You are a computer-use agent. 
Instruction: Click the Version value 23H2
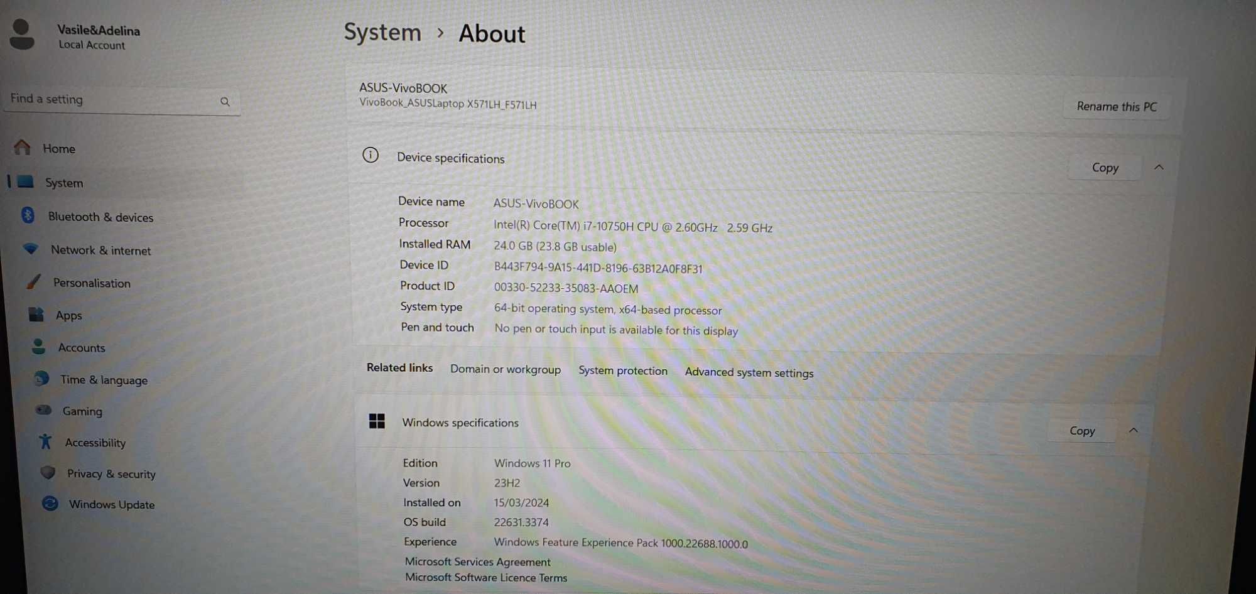pyautogui.click(x=507, y=483)
